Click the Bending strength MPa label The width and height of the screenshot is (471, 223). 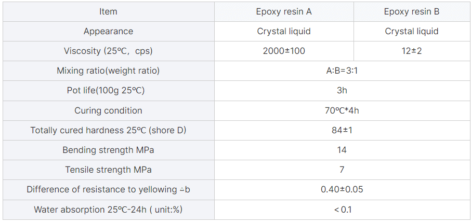click(x=109, y=150)
